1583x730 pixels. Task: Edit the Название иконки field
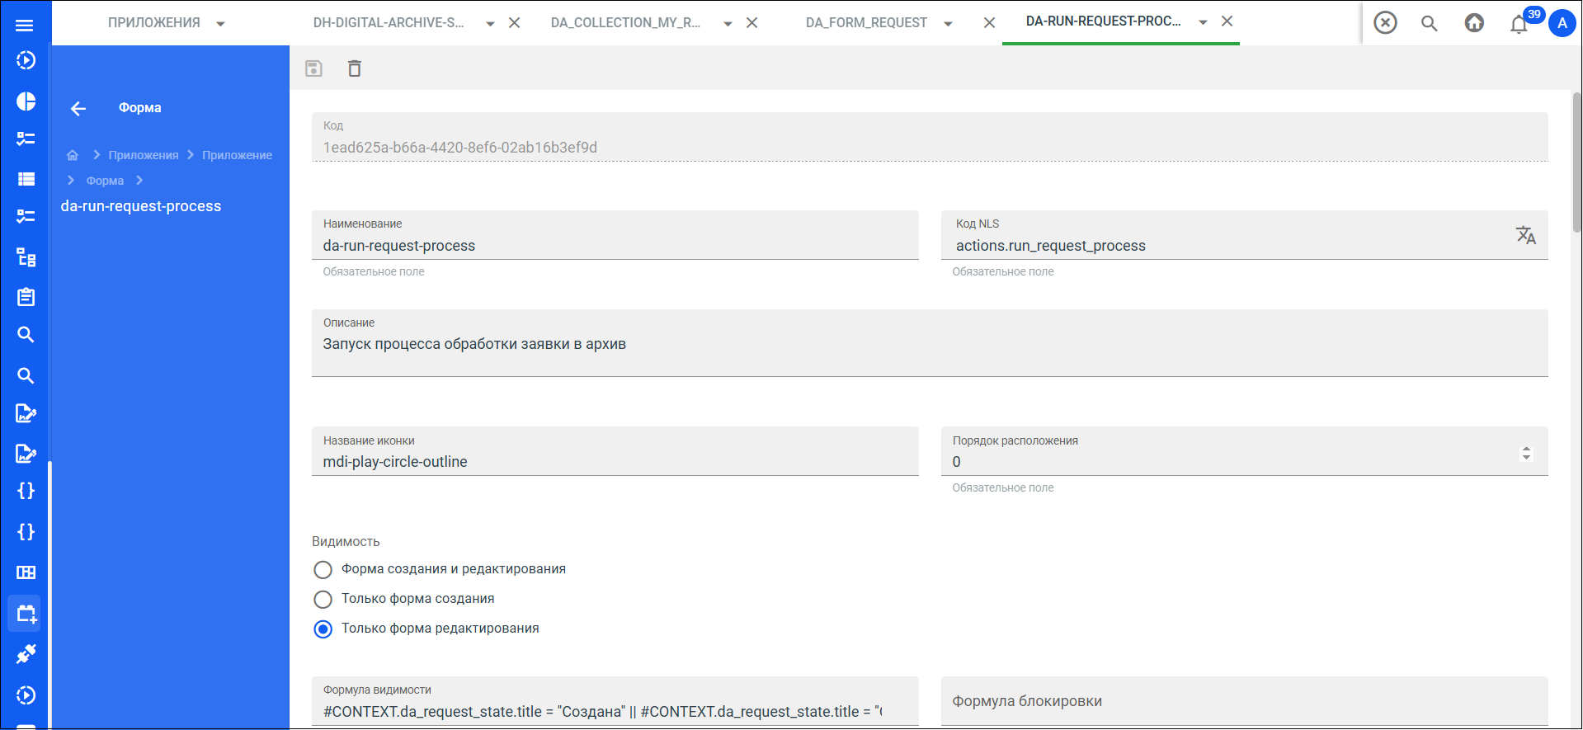(615, 451)
